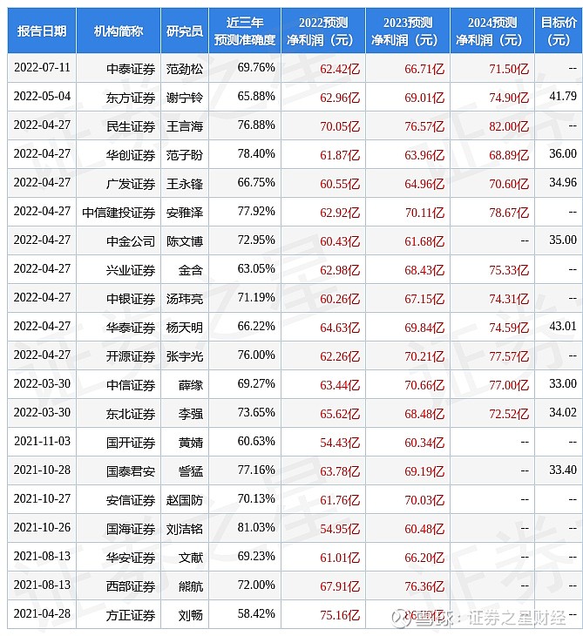Select the date cell 2022-05-04

pos(42,96)
